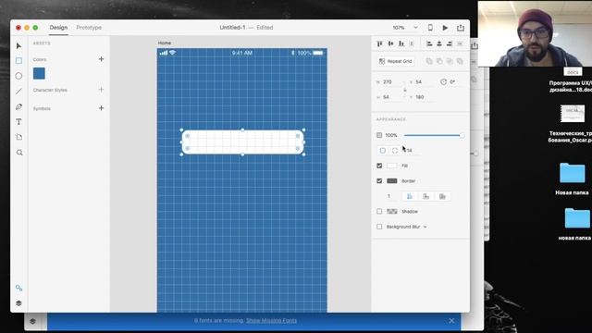Open the Fill color swatch

392,166
